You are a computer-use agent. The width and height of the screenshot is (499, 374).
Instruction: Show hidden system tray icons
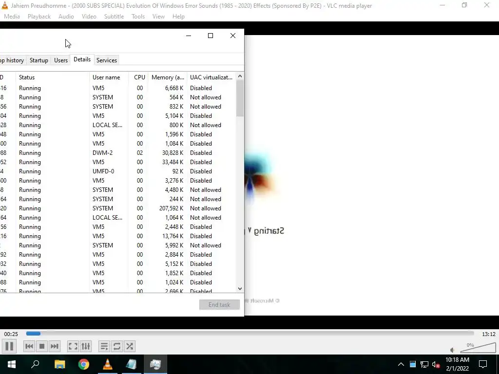[401, 364]
